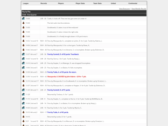Click the 'NSH - 17' field position cell

43,112
